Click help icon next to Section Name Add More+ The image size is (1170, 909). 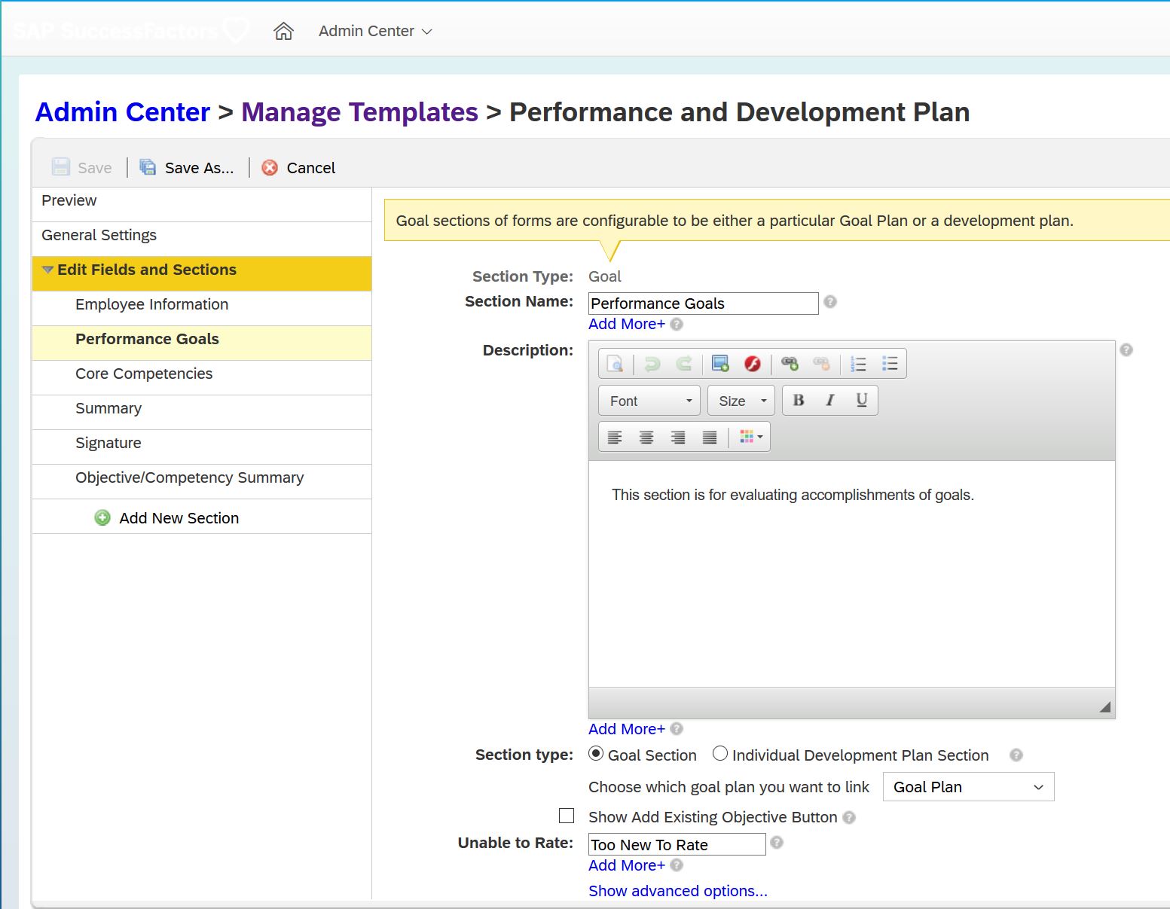point(677,324)
